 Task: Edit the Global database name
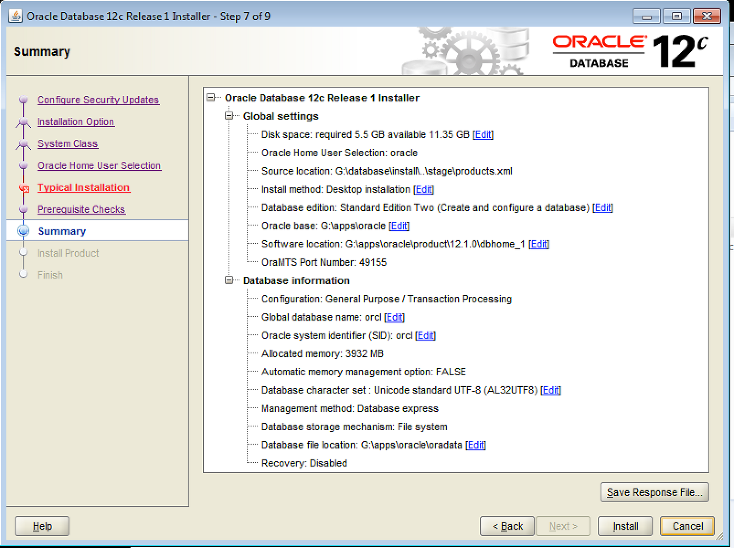click(x=395, y=318)
